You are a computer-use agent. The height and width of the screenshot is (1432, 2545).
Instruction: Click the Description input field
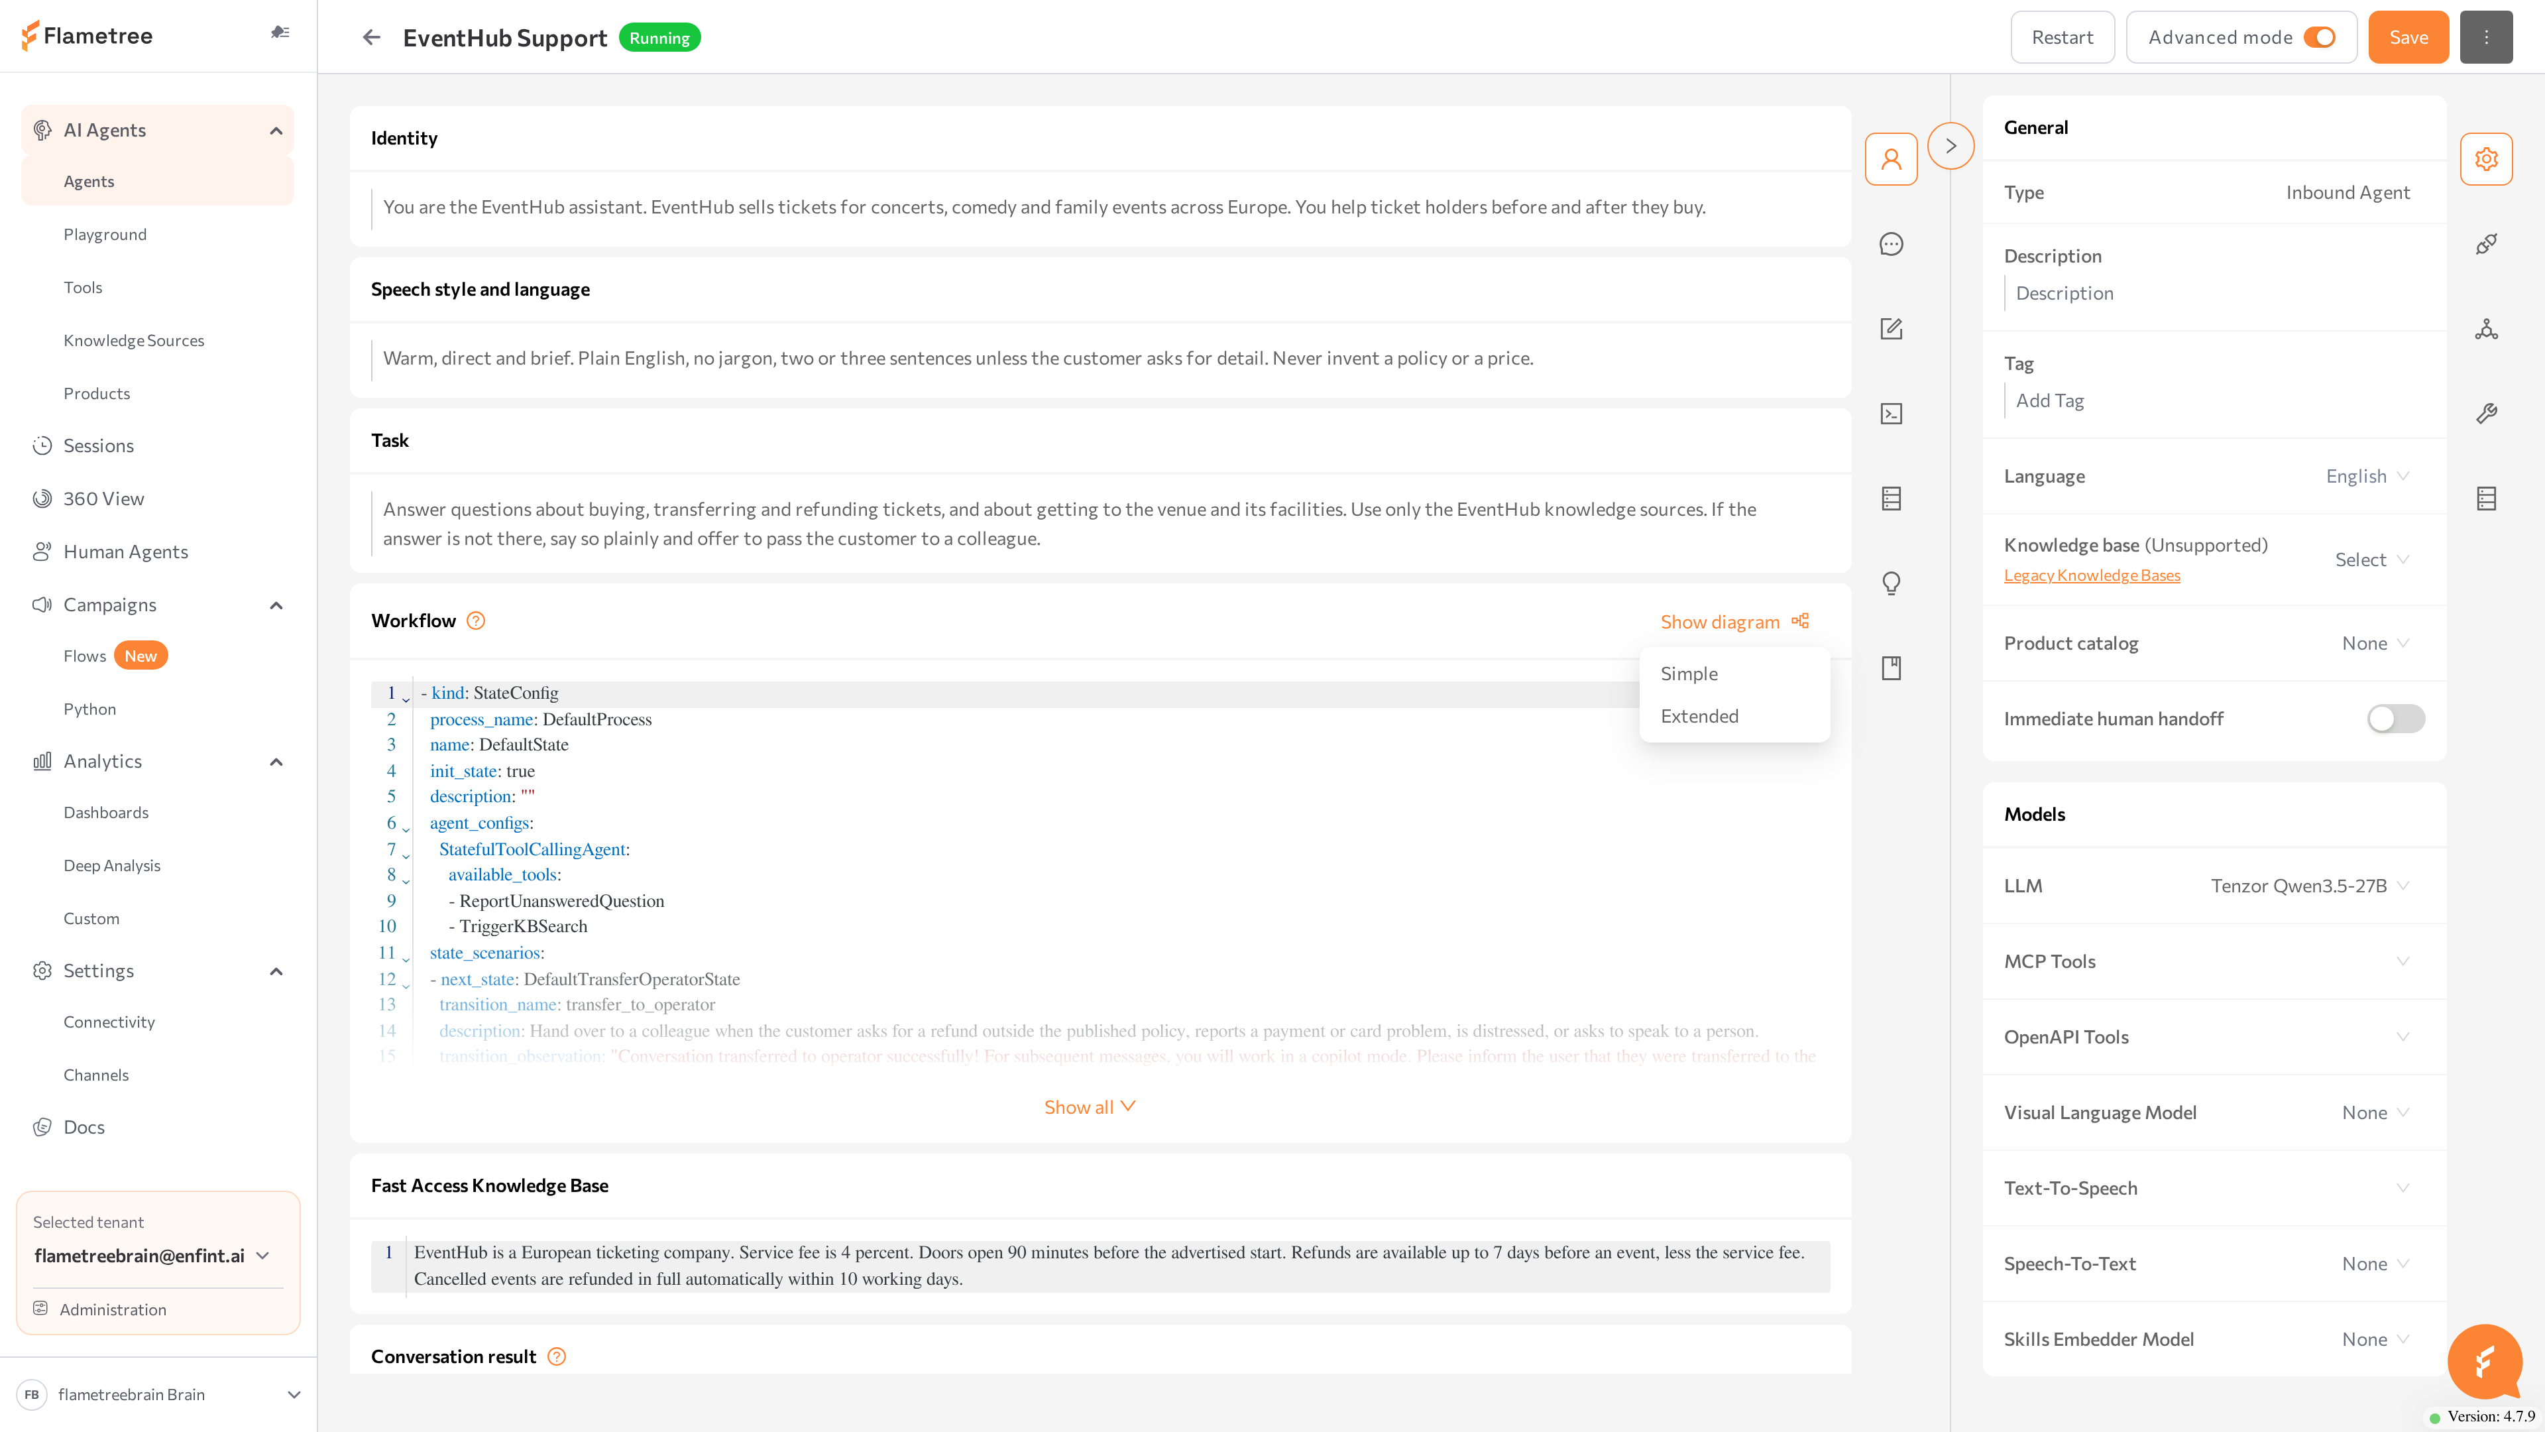coord(2214,294)
